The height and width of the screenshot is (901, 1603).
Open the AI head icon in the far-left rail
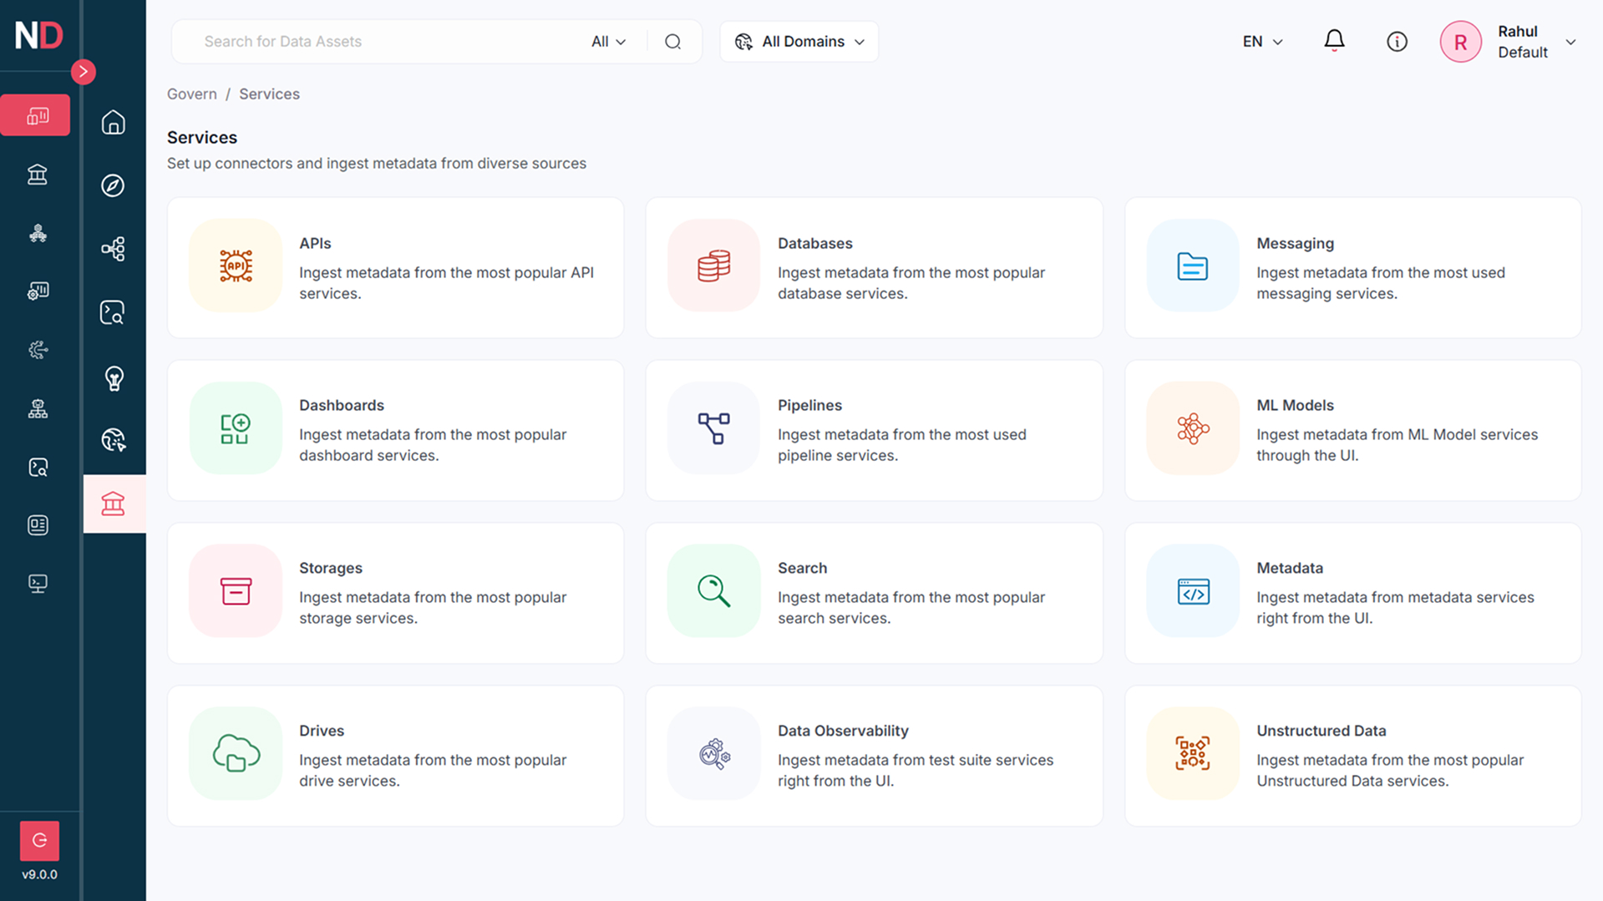pos(38,350)
